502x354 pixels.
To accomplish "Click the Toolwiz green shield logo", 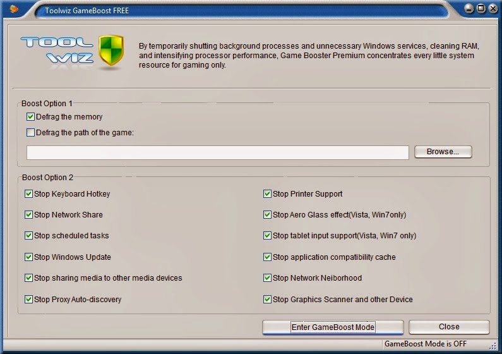I will pos(111,51).
